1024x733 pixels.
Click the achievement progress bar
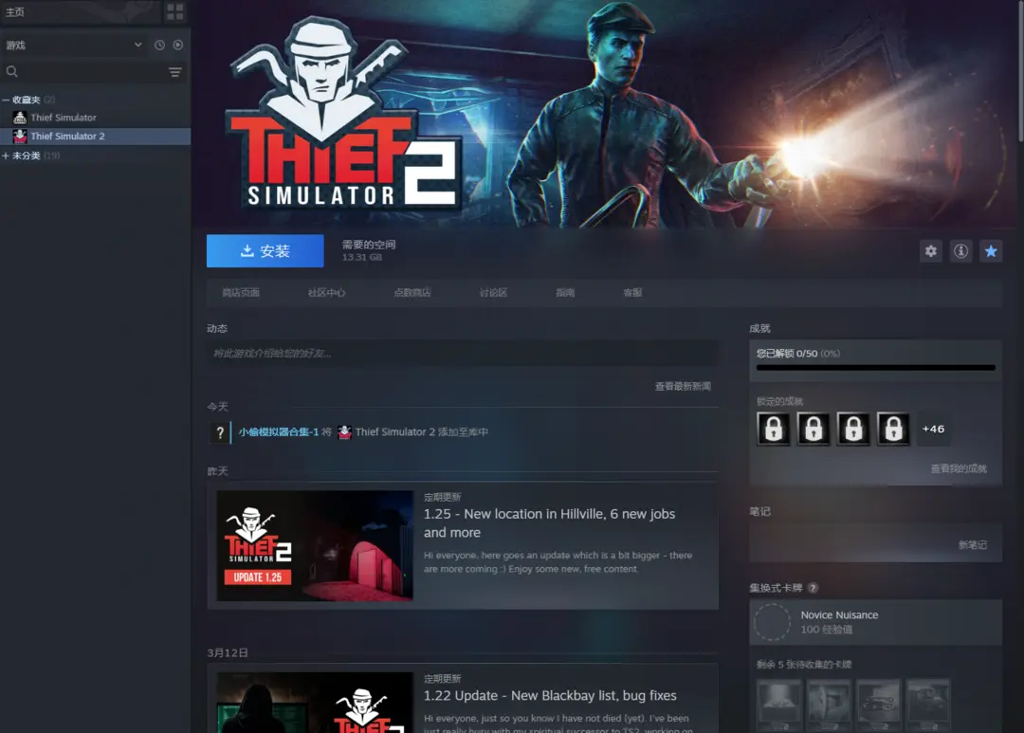coord(876,368)
